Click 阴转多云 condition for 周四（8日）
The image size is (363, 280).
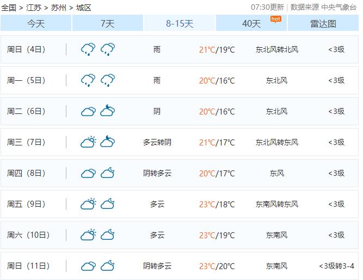coord(157,173)
